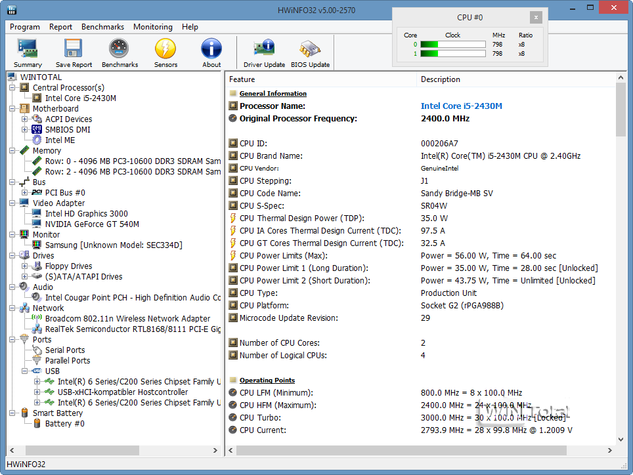
Task: Collapse the Central Processor(s) tree node
Action: 12,88
